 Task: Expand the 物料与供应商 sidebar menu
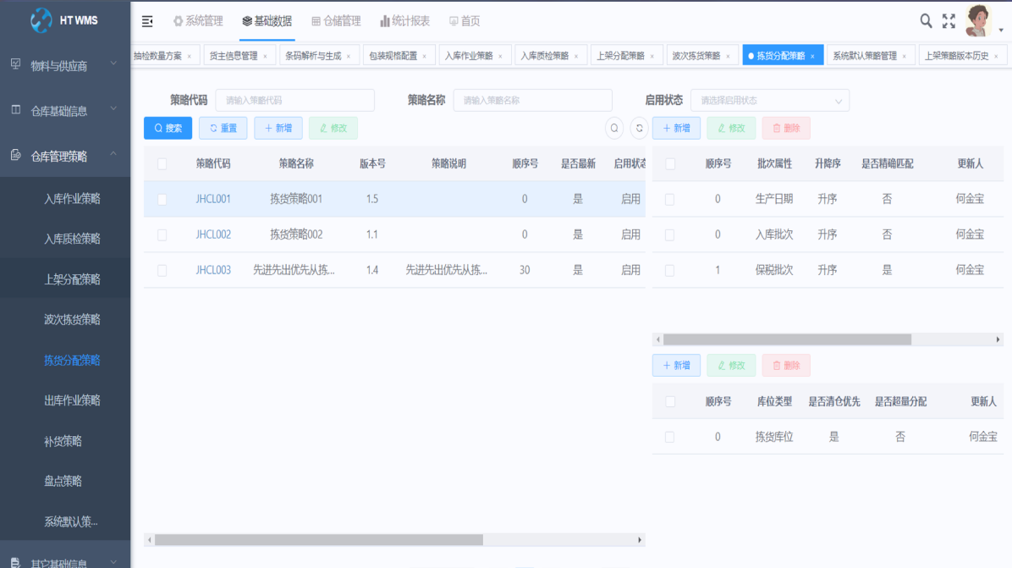pyautogui.click(x=65, y=65)
